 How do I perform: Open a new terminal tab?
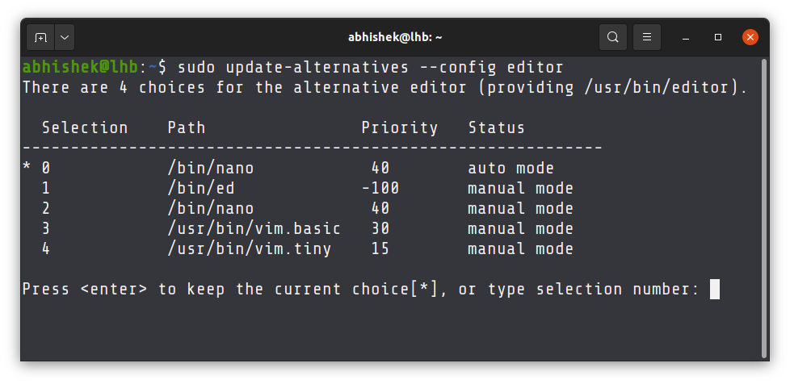point(40,37)
